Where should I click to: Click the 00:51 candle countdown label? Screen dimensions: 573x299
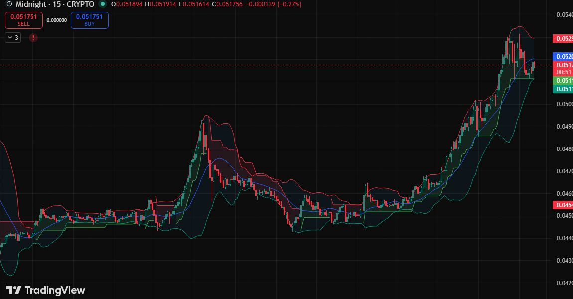tap(563, 72)
